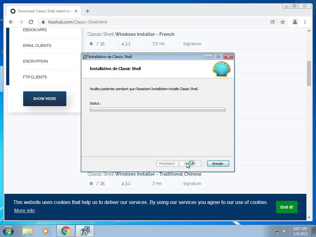This screenshot has height=237, width=316.
Task: Click Chrome's forward navigation arrow
Action: tap(21, 22)
